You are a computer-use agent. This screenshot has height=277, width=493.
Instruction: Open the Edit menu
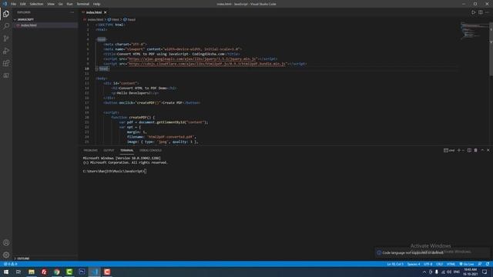click(23, 4)
